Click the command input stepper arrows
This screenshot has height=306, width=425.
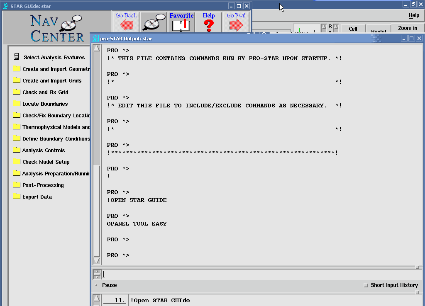(97, 274)
